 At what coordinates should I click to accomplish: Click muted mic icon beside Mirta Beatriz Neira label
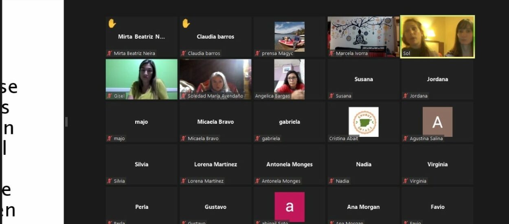coord(110,53)
